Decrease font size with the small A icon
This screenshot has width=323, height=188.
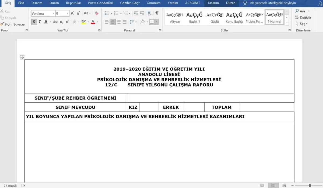78,13
